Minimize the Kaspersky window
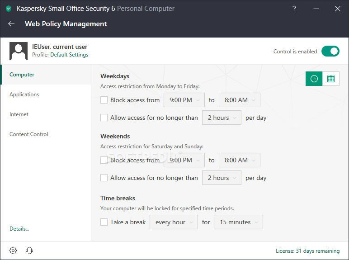The height and width of the screenshot is (260, 349). click(316, 9)
